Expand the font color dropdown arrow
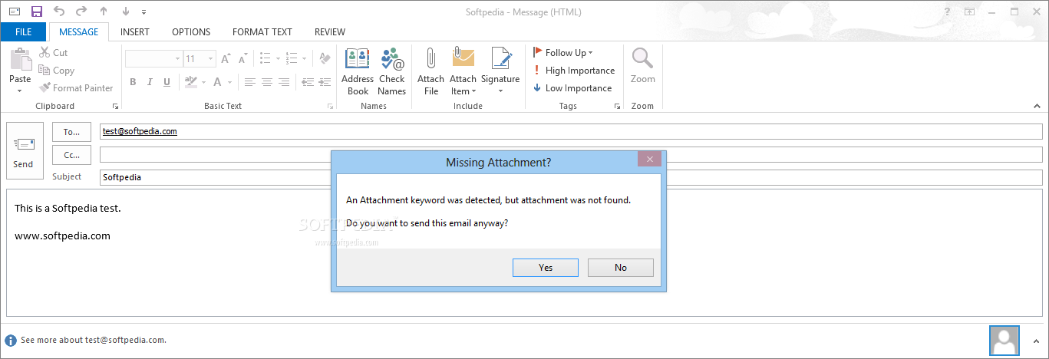1049x359 pixels. pos(230,82)
